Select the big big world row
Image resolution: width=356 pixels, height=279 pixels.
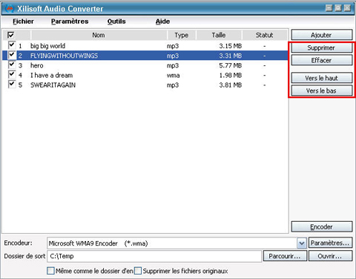click(145, 46)
